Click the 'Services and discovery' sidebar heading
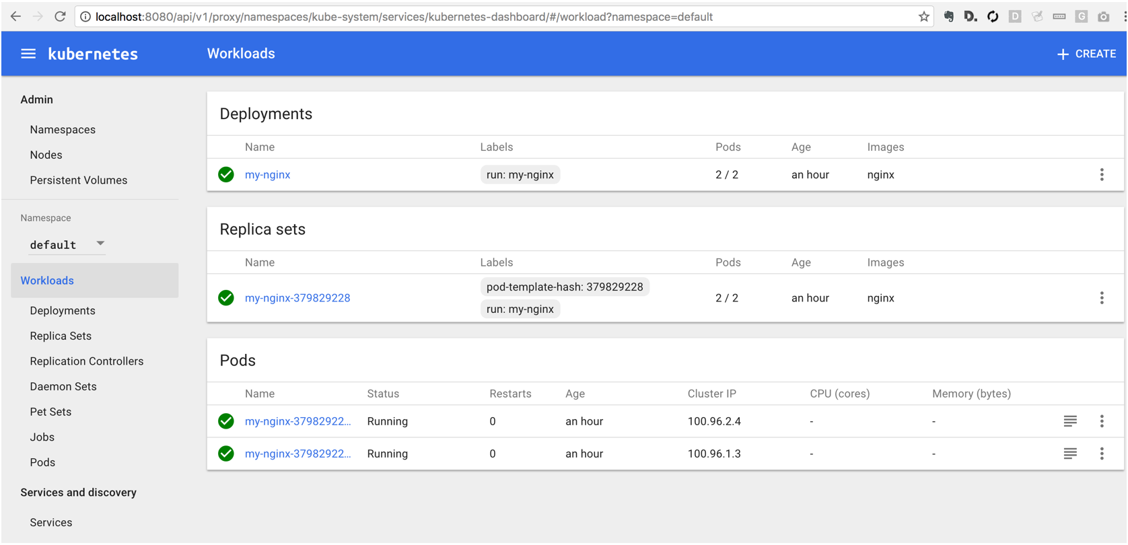Screen dimensions: 1128x545 pyautogui.click(x=78, y=493)
